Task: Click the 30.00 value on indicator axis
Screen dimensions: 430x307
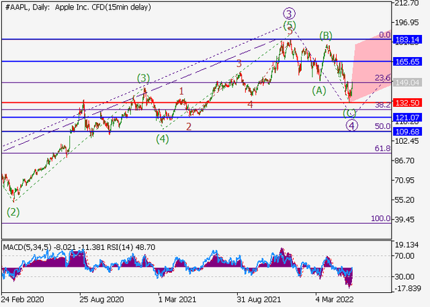Action: 404,277
